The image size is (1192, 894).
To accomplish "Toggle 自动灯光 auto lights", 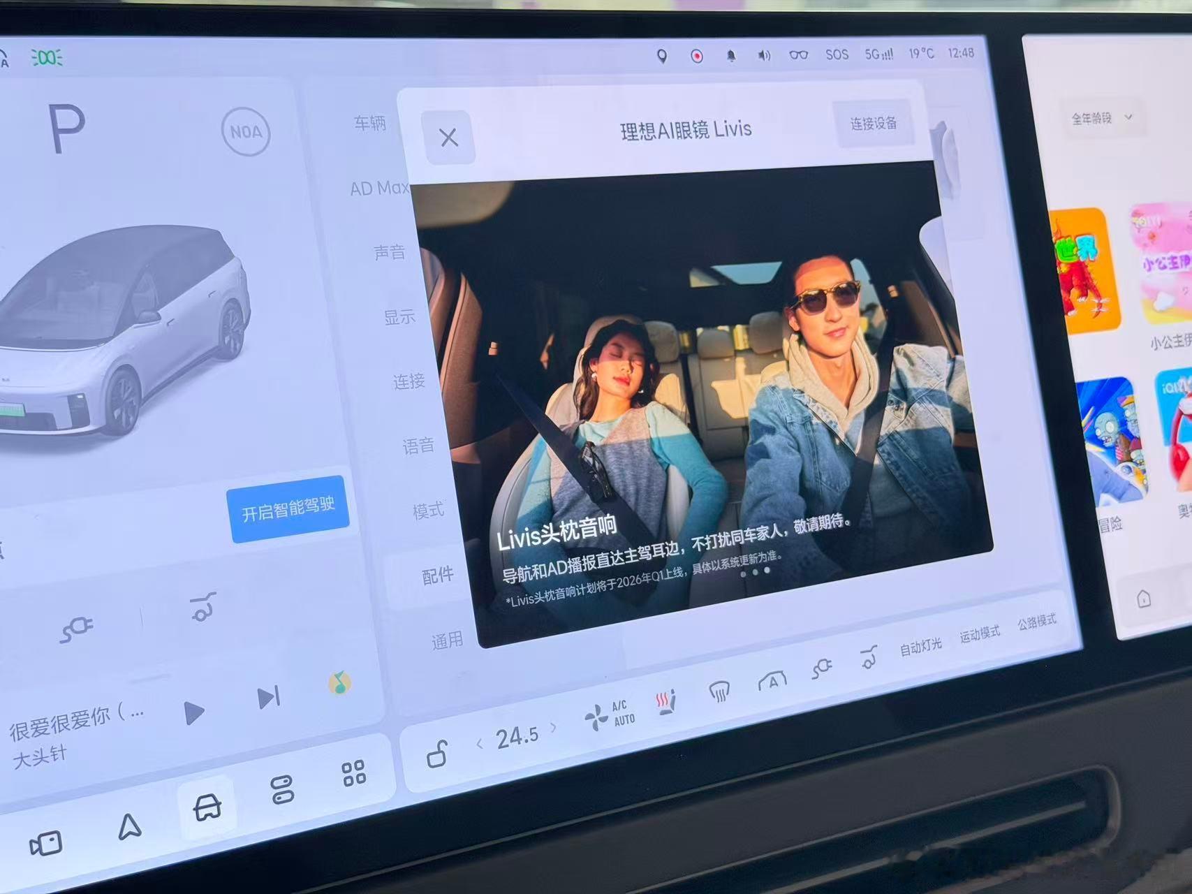I will 920,647.
